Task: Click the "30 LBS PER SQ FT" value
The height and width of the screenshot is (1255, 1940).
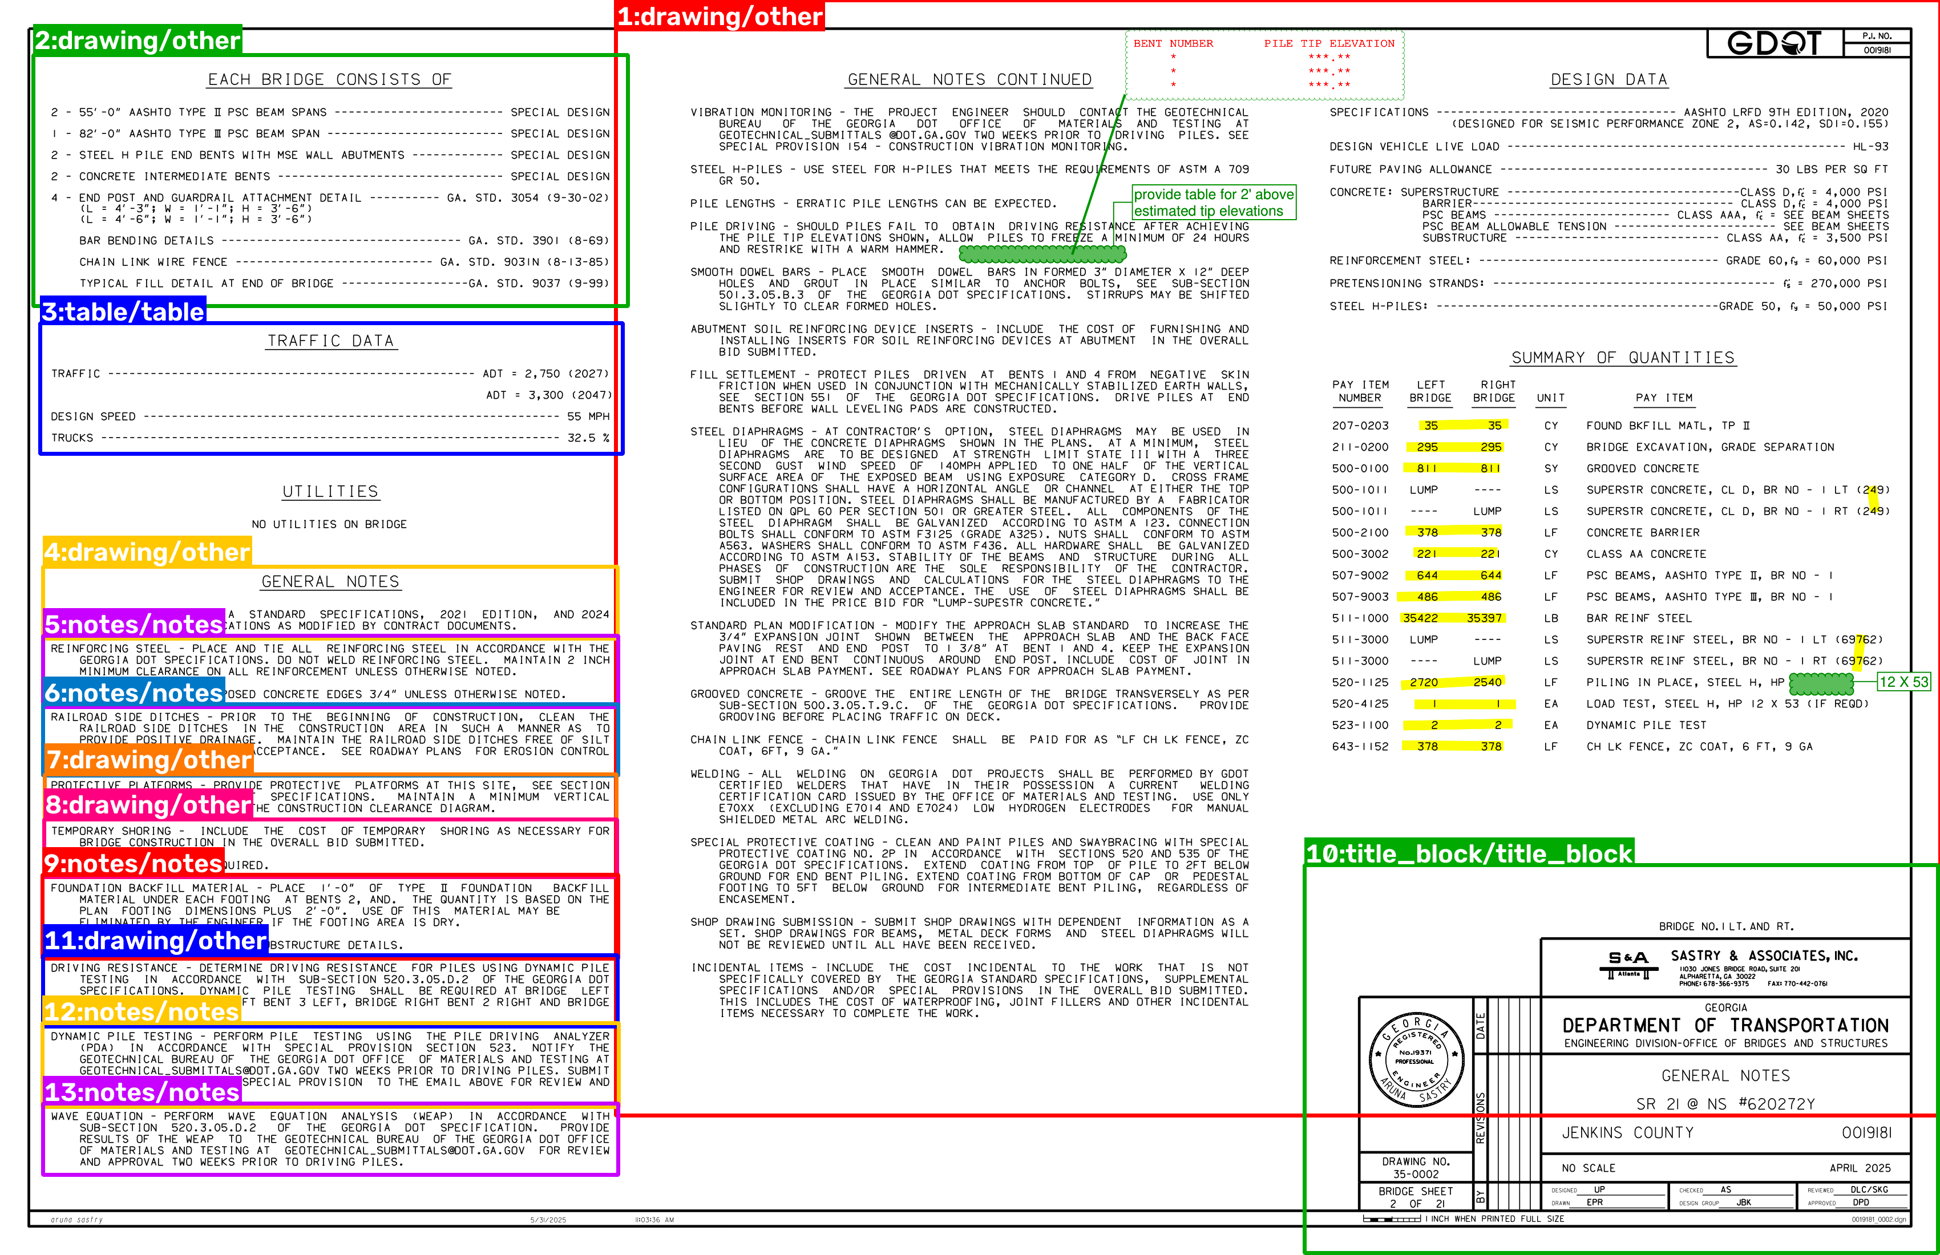Action: (1832, 169)
